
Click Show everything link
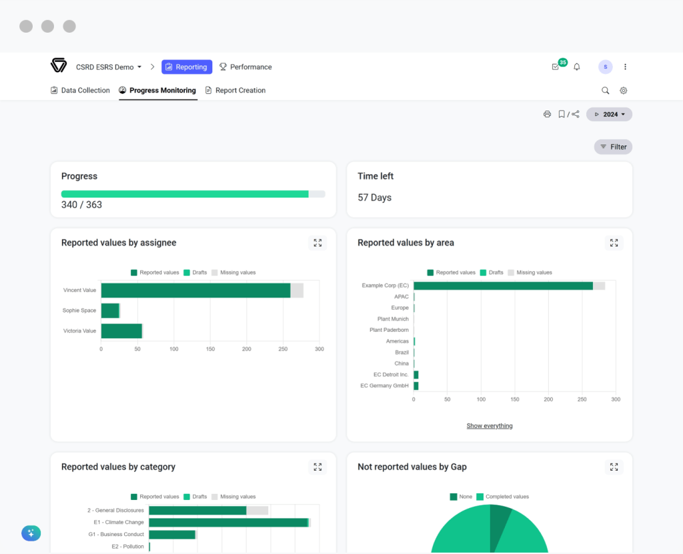[x=489, y=426]
